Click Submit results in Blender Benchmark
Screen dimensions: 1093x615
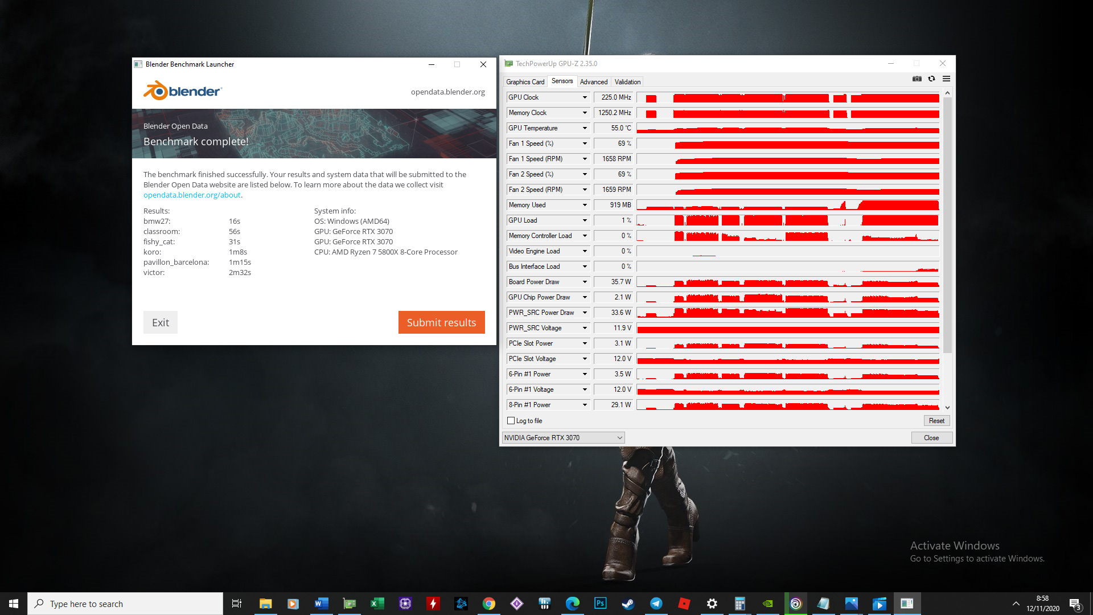click(x=441, y=322)
